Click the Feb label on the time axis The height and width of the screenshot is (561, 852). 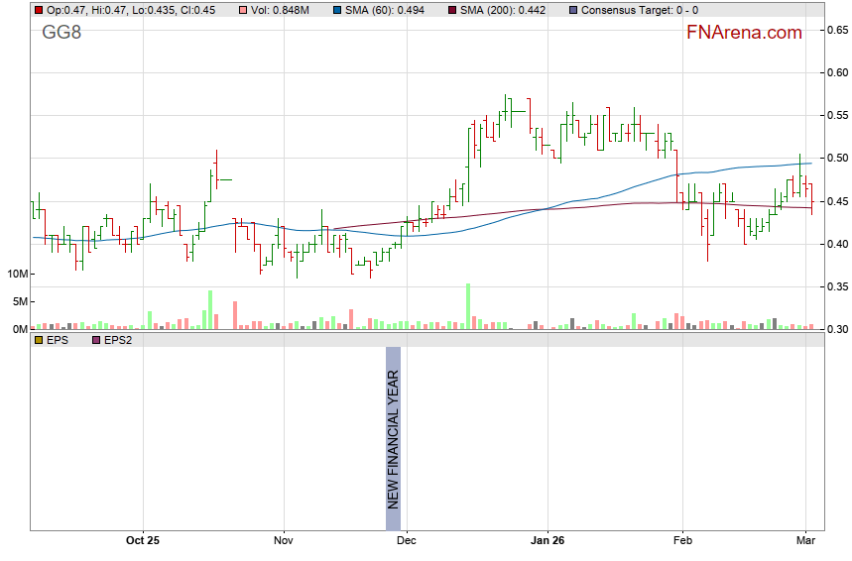tap(682, 541)
